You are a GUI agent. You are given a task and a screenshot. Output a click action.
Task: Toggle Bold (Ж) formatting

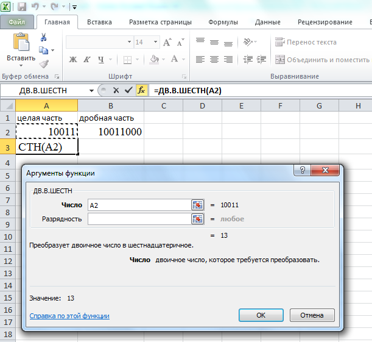coord(72,59)
